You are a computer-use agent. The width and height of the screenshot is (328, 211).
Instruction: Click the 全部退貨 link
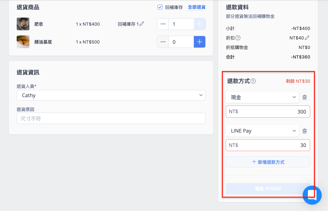(197, 7)
